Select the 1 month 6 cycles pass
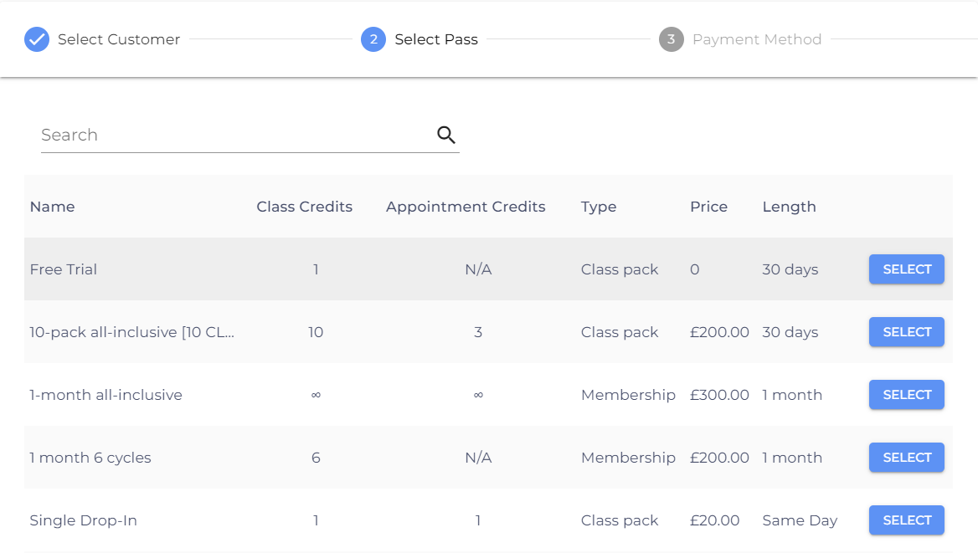Screen dimensions: 978x553 (x=906, y=458)
